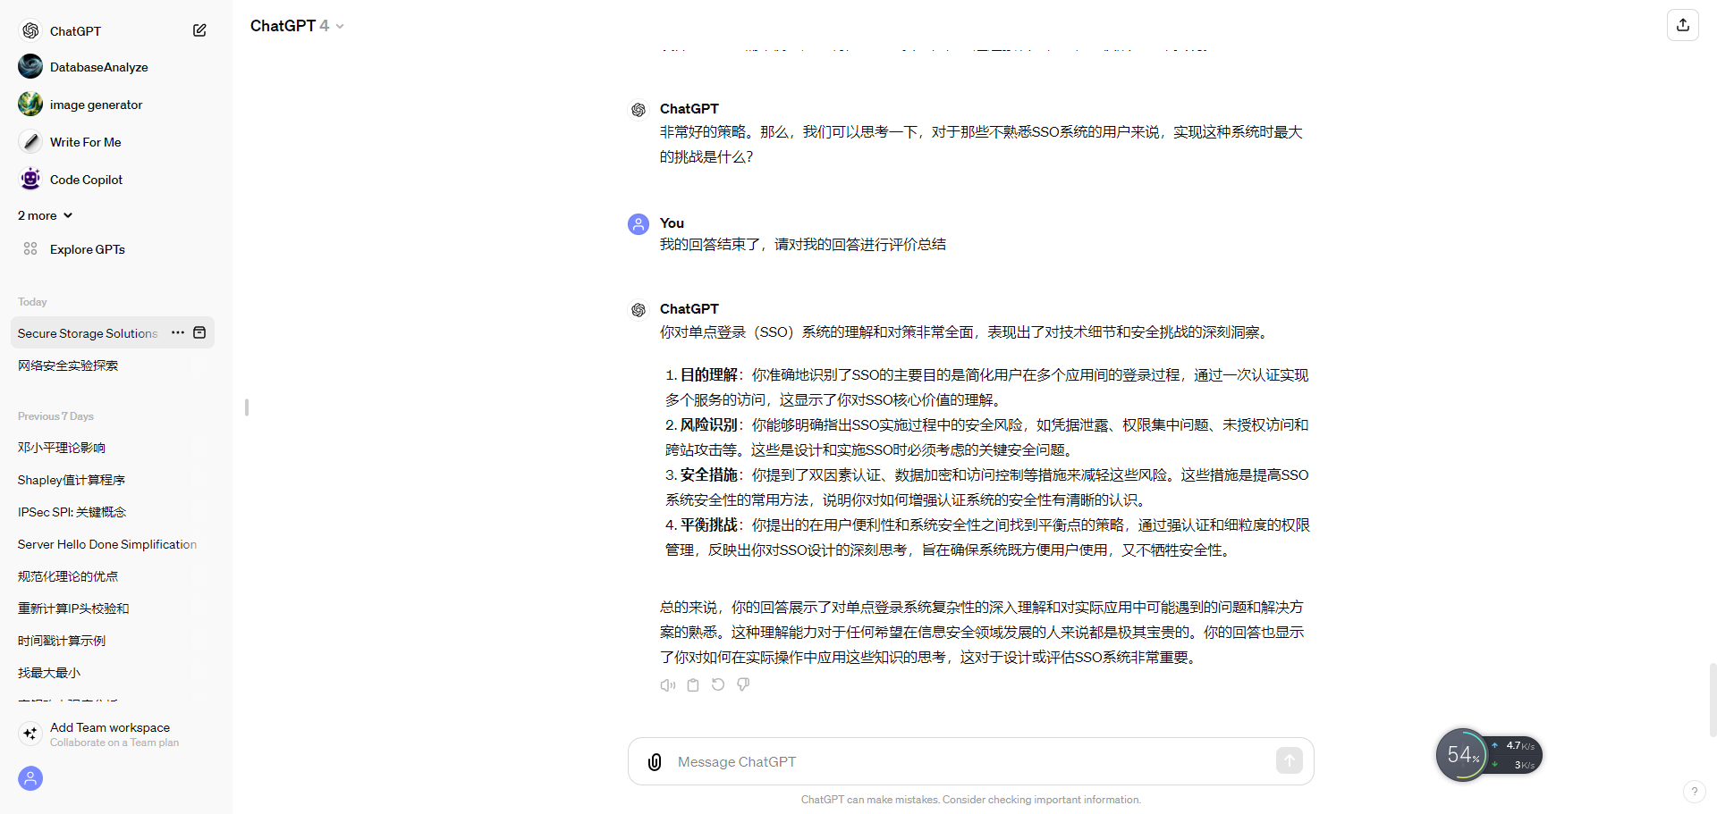This screenshot has width=1717, height=814.
Task: Click the bold 平衡挑战 list heading
Action: pos(709,525)
